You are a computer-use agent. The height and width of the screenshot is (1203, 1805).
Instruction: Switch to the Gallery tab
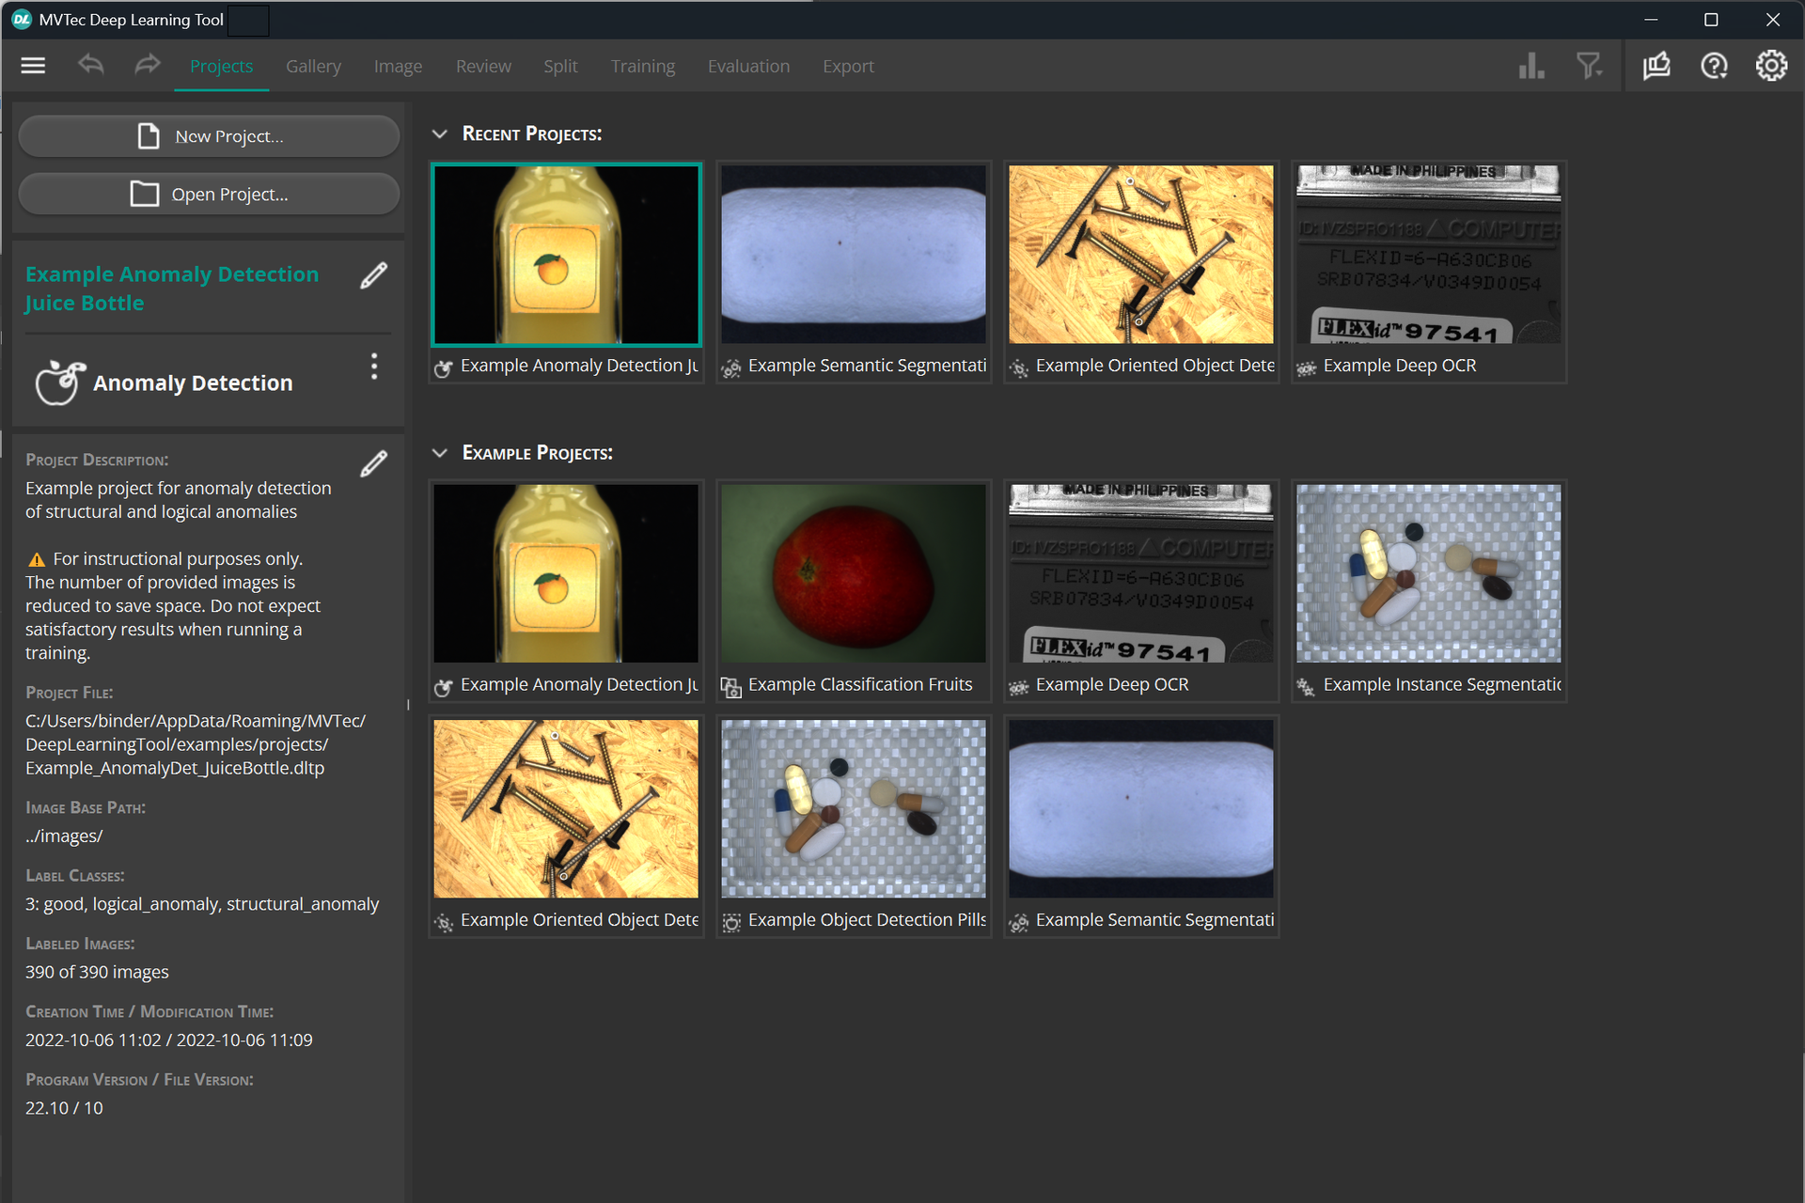click(313, 66)
